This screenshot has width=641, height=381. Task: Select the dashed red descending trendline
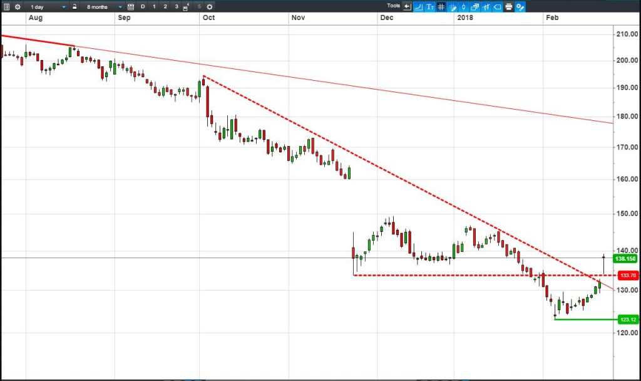click(401, 179)
